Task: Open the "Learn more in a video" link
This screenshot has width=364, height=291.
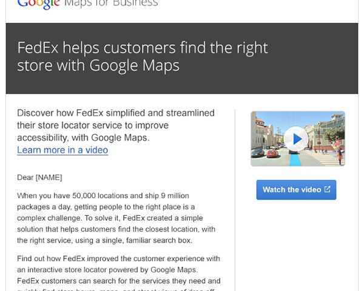Action: (x=62, y=150)
